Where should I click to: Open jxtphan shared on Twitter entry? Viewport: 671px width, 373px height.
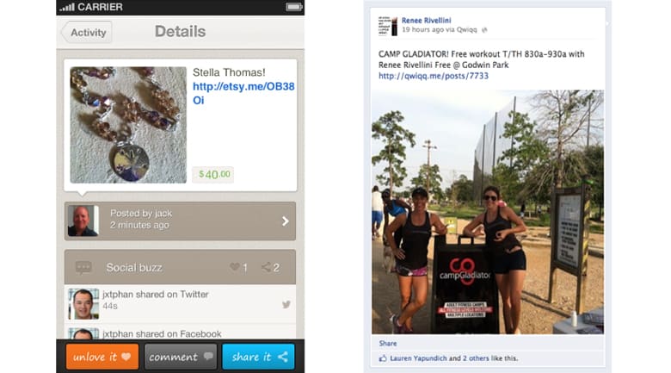pos(180,304)
